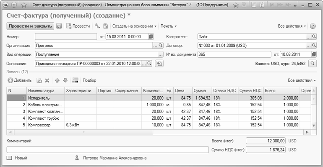The height and width of the screenshot is (167, 323).
Task: Open the Печать dropdown menu
Action: coord(169,26)
